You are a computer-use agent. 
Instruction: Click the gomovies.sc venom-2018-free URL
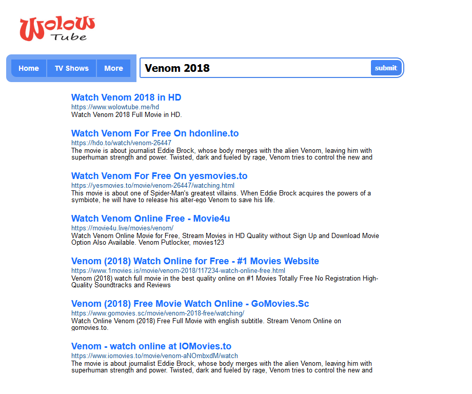tap(158, 313)
